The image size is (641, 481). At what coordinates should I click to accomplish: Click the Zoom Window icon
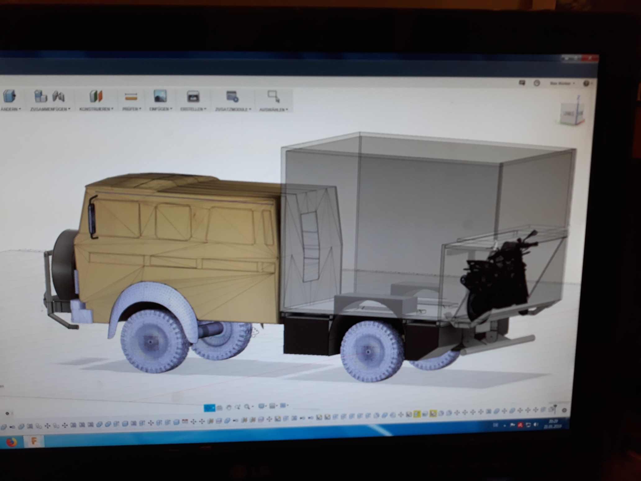tap(238, 407)
